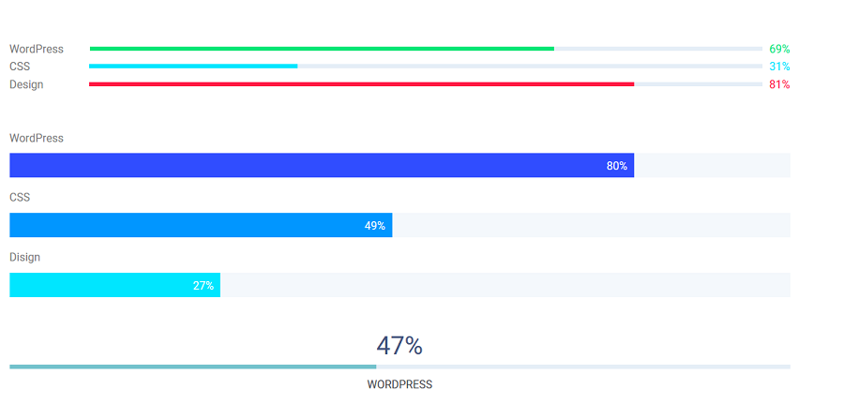
Task: Click the 31% percentage value
Action: click(779, 67)
